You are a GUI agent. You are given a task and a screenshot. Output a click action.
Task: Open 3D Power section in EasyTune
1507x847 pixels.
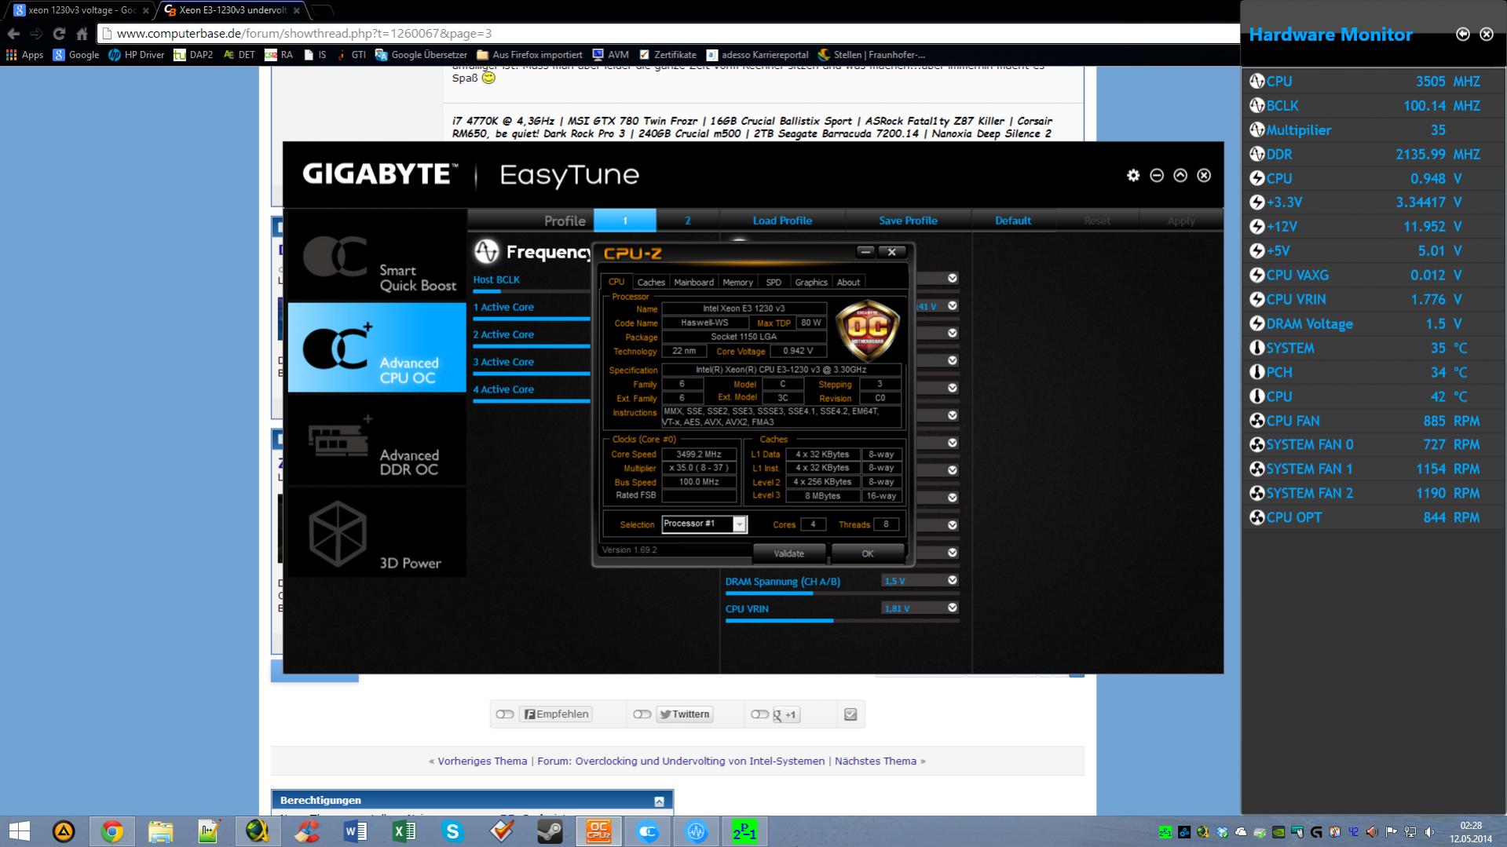pyautogui.click(x=377, y=532)
